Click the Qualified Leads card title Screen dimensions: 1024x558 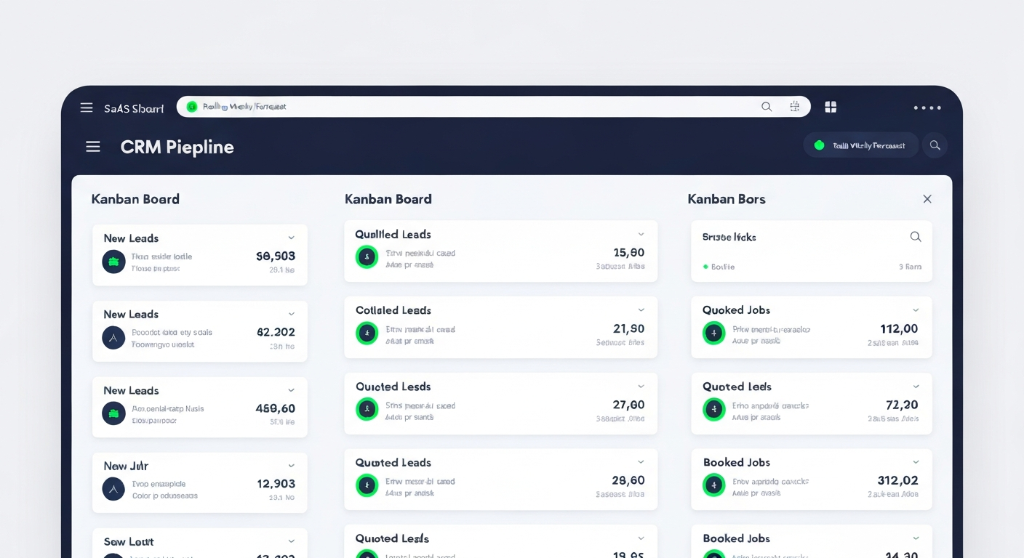pos(393,234)
